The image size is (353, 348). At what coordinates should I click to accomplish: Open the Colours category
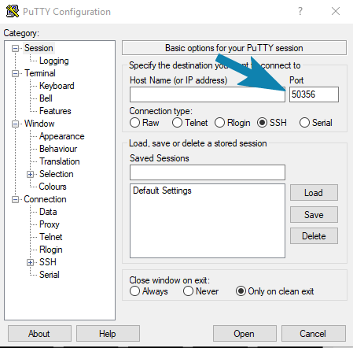(x=53, y=187)
